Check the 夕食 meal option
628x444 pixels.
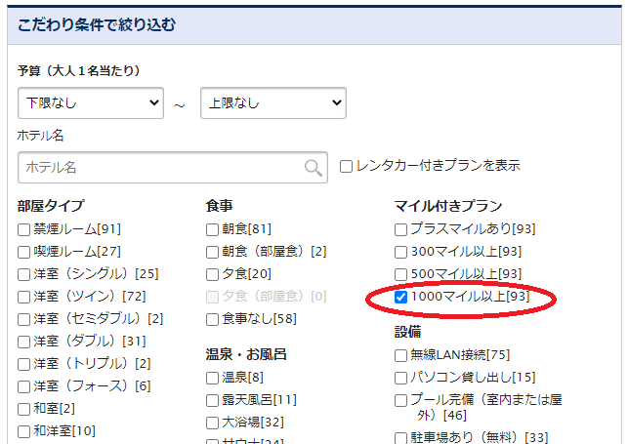pyautogui.click(x=213, y=274)
